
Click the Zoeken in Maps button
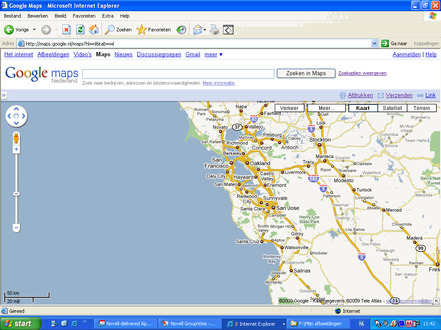(x=306, y=73)
